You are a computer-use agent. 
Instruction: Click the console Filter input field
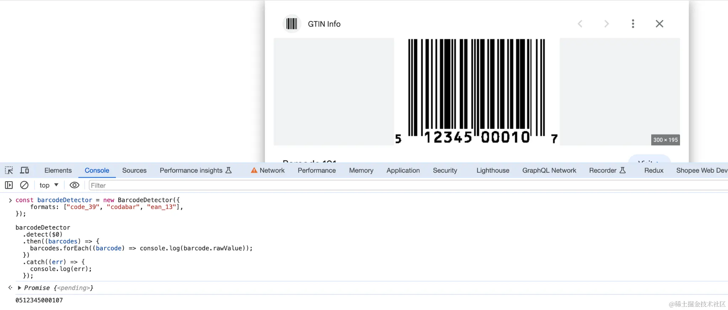[x=408, y=185]
